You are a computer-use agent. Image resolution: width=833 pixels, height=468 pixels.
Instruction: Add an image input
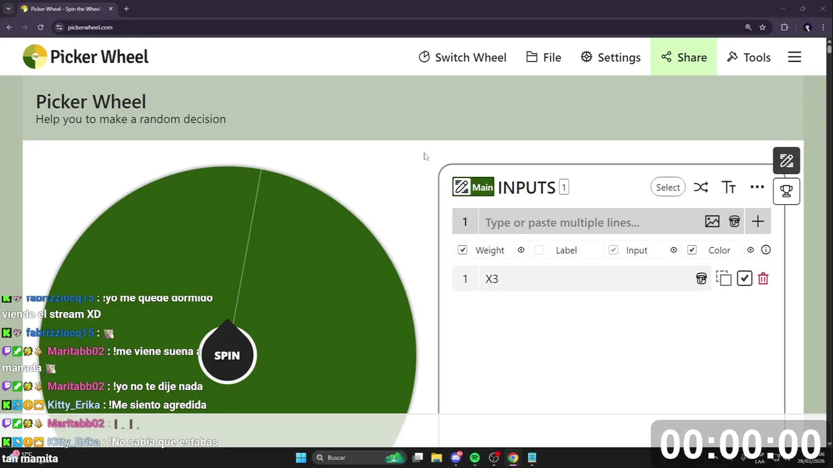pyautogui.click(x=712, y=222)
